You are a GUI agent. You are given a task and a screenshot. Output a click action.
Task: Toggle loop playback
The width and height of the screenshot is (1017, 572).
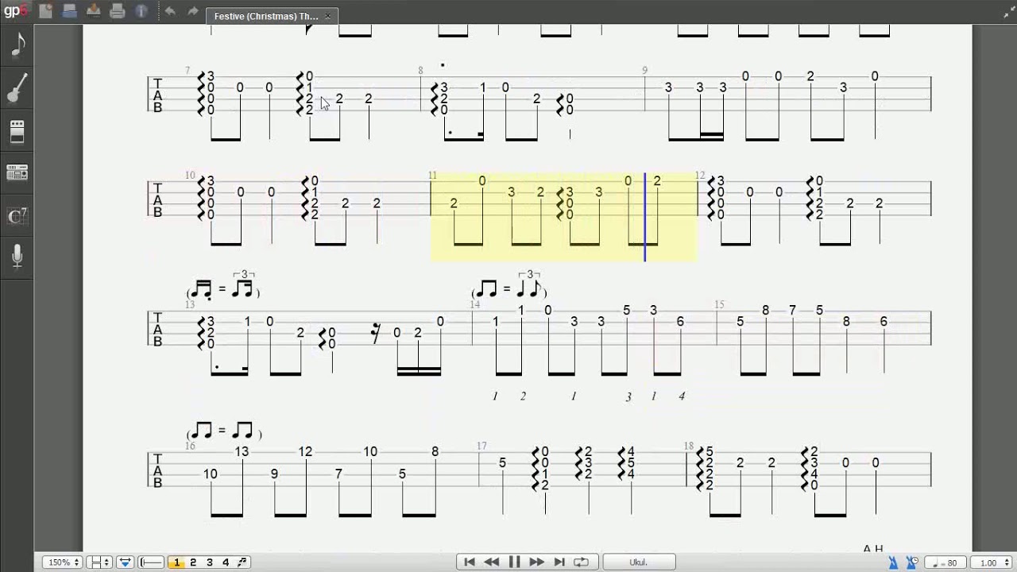pyautogui.click(x=582, y=562)
